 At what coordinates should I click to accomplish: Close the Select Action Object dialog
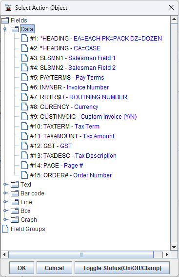(x=171, y=8)
